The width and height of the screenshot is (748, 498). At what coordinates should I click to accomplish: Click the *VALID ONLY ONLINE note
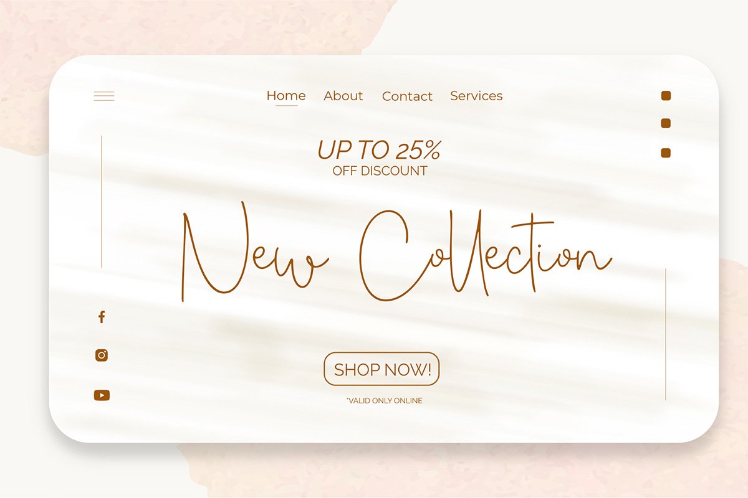click(x=384, y=400)
